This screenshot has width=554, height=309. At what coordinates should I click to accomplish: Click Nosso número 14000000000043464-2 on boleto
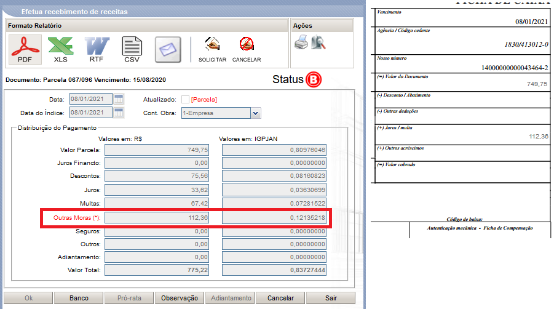pos(515,68)
